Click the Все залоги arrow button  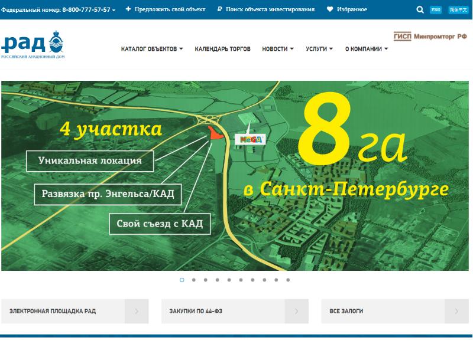(x=456, y=311)
